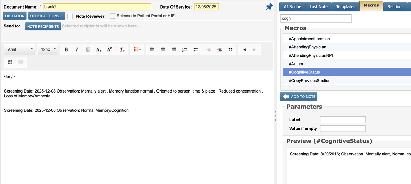The image size is (411, 184).
Task: Open the AI Scribe tab
Action: coord(292,6)
